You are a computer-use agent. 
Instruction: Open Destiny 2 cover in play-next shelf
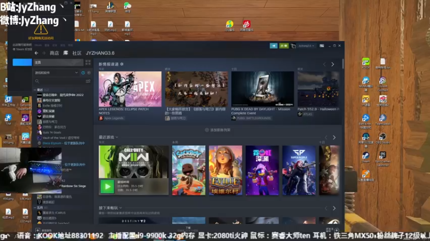pos(134,221)
